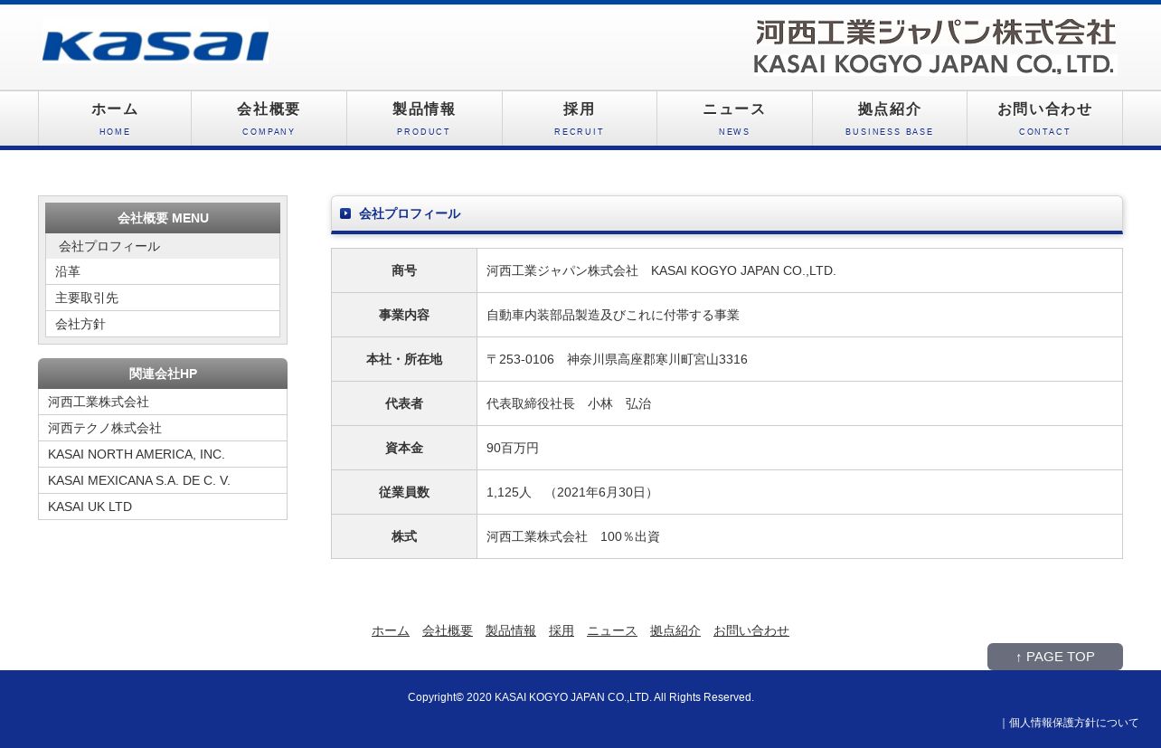Viewport: 1161px width, 748px height.
Task: Click the 会社概要 MENU sidebar header
Action: [163, 218]
